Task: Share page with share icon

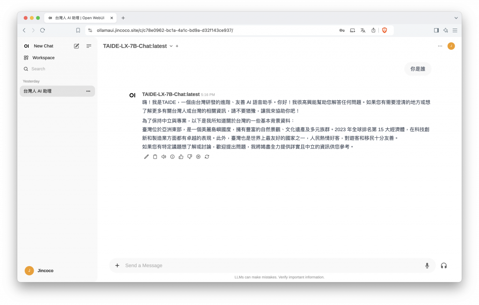Action: coord(373,30)
